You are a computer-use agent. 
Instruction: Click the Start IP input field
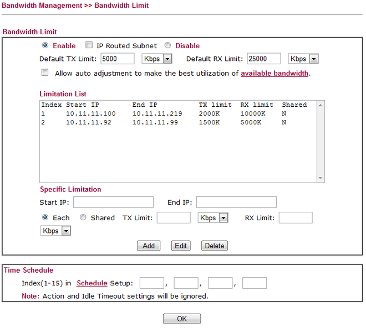click(113, 202)
